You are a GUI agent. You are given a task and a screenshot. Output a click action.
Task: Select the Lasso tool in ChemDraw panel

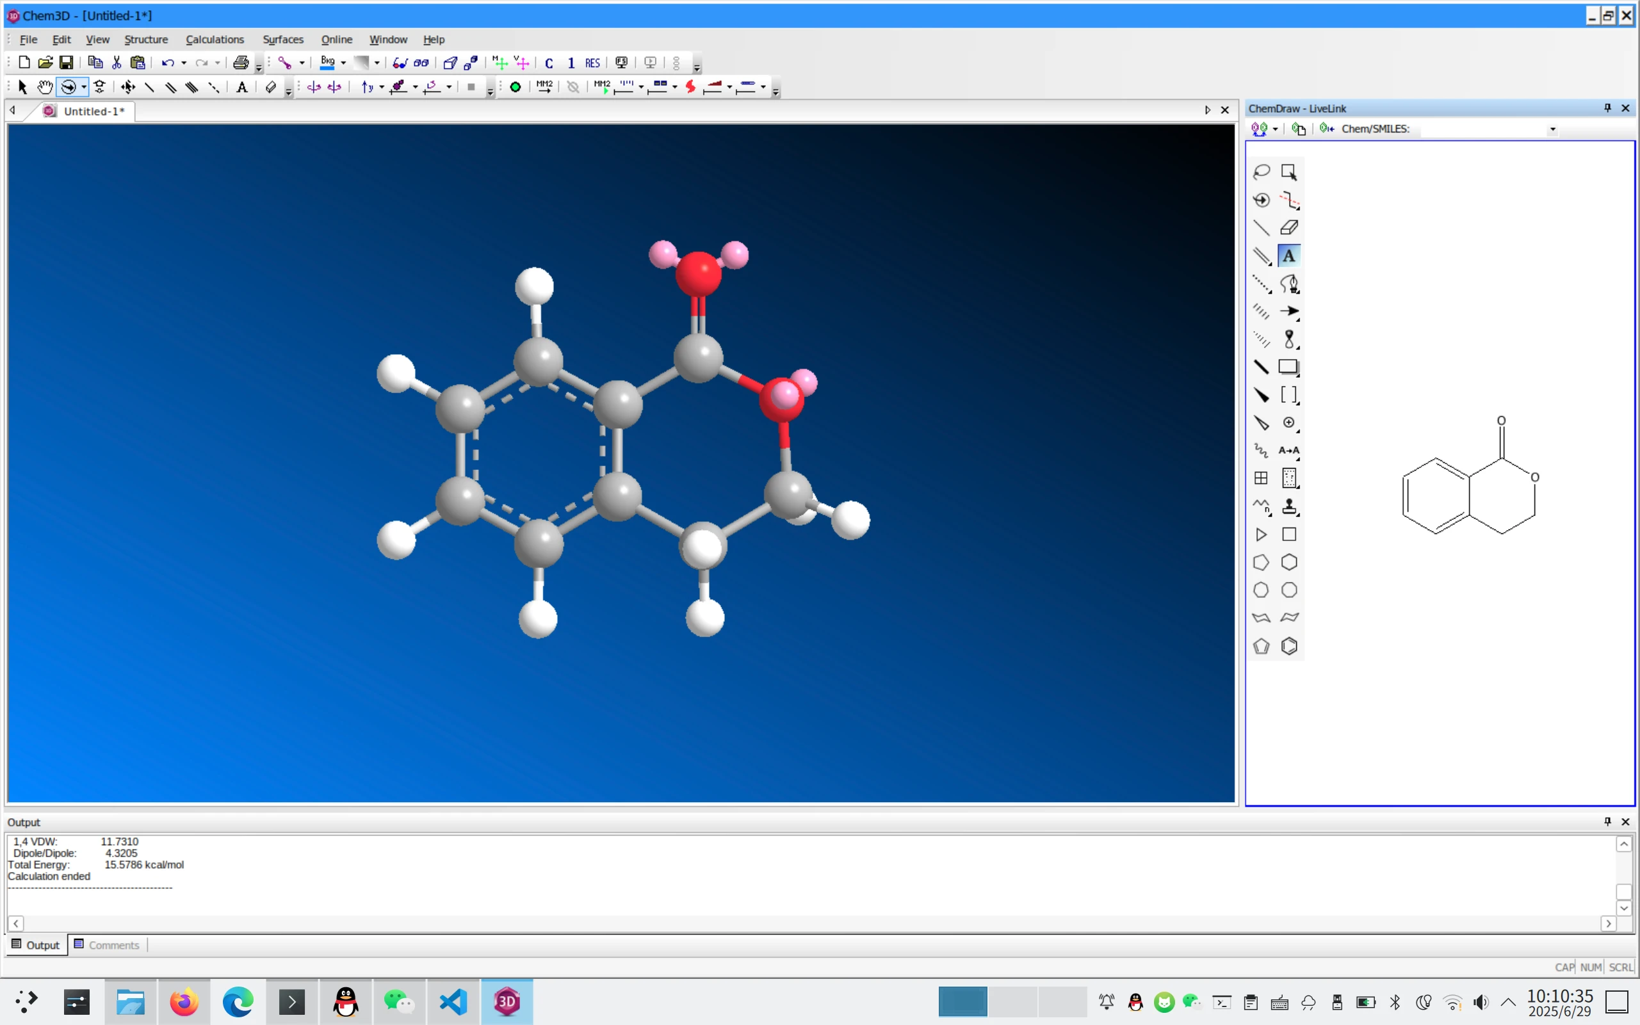[x=1261, y=172]
